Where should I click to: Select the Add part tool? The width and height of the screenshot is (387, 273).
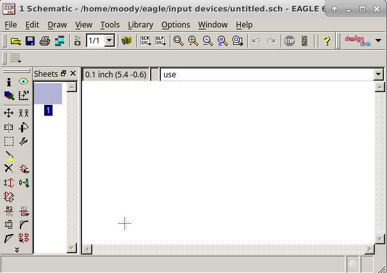click(x=24, y=169)
